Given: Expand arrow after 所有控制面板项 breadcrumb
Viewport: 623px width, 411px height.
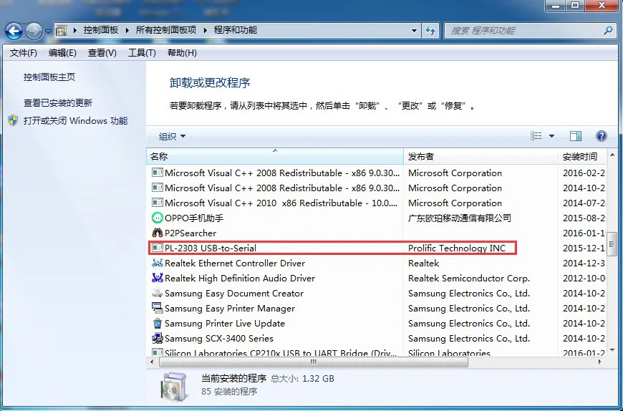Looking at the screenshot, I should pyautogui.click(x=205, y=30).
